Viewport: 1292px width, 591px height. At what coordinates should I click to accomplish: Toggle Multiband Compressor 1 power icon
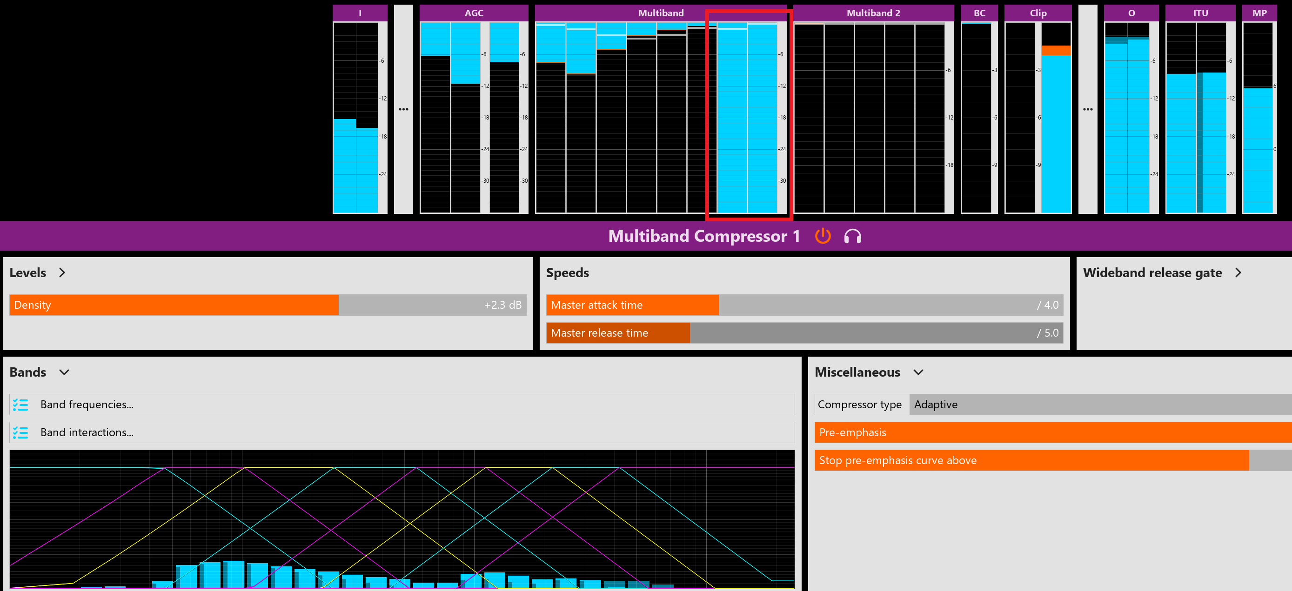coord(823,236)
